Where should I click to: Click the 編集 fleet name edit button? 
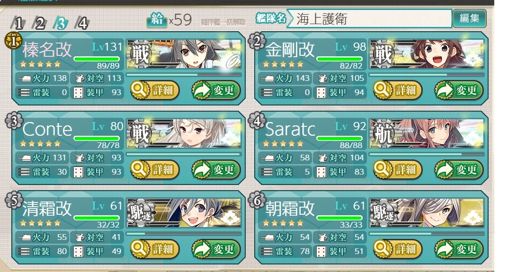(x=470, y=18)
